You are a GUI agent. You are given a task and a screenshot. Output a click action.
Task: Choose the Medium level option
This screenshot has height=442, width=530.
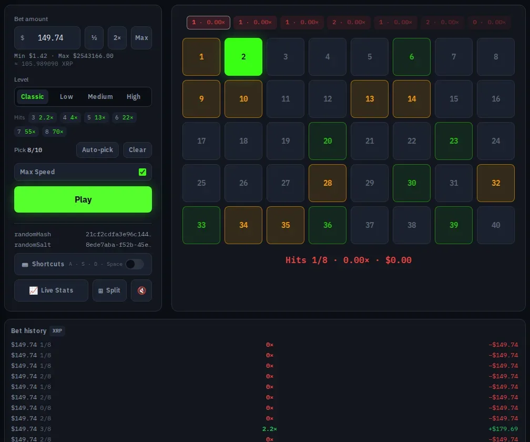click(x=100, y=97)
